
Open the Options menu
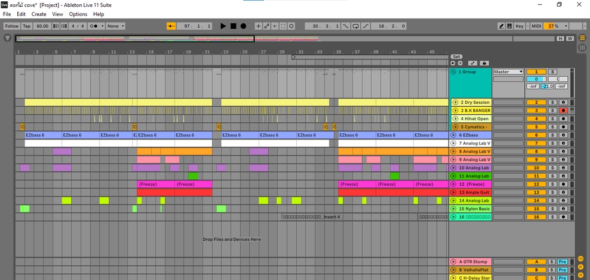click(x=78, y=14)
